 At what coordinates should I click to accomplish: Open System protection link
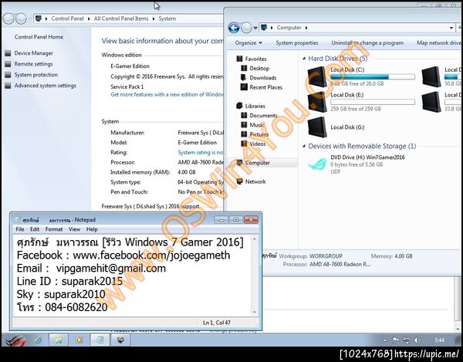[x=36, y=75]
